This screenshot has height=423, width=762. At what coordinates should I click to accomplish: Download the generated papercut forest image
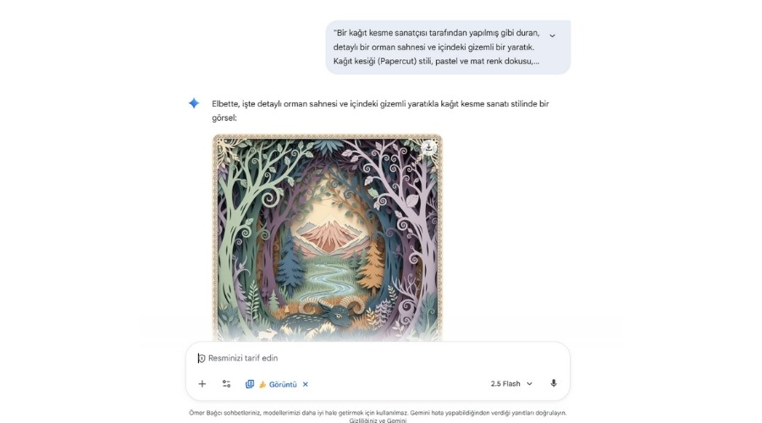[428, 148]
